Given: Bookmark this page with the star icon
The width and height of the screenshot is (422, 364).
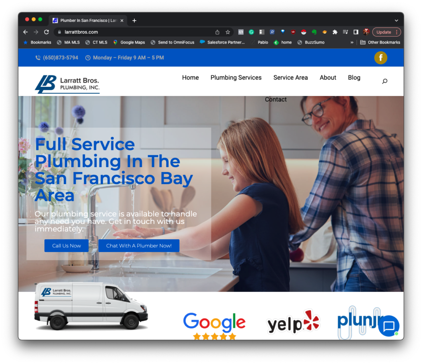Looking at the screenshot, I should pyautogui.click(x=227, y=32).
